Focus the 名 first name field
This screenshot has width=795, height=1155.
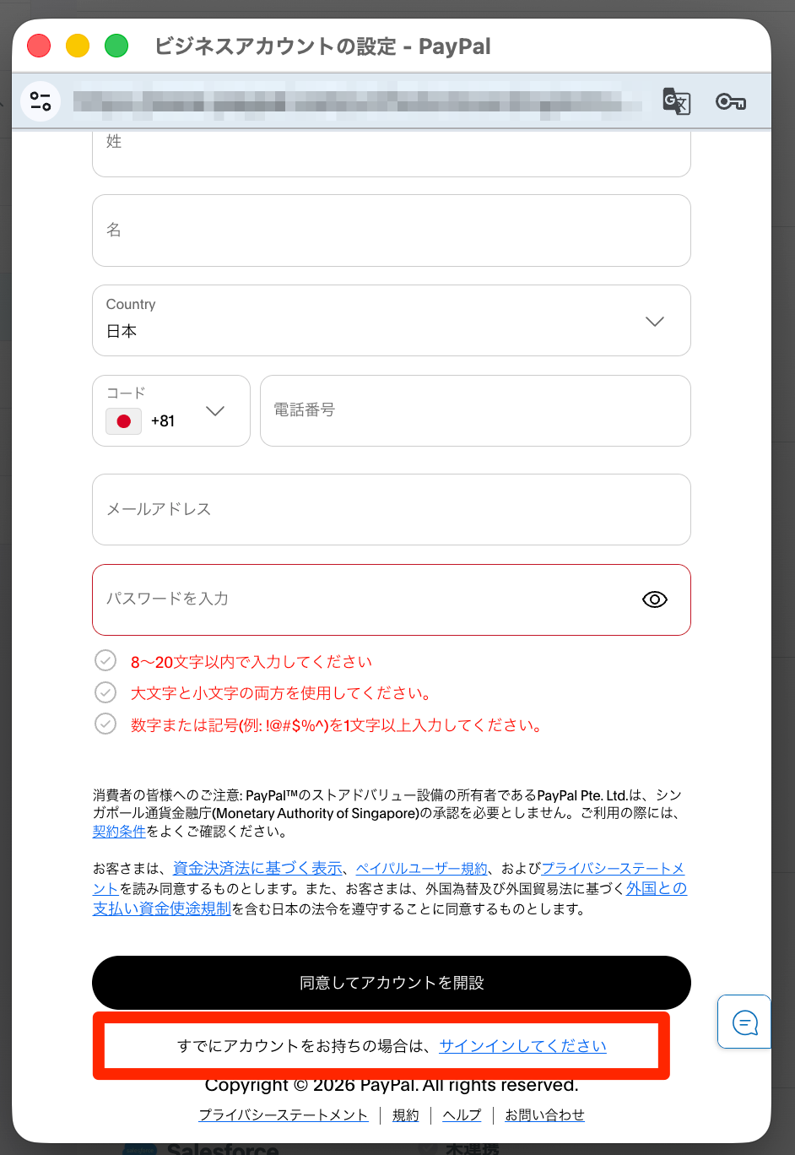click(x=392, y=230)
